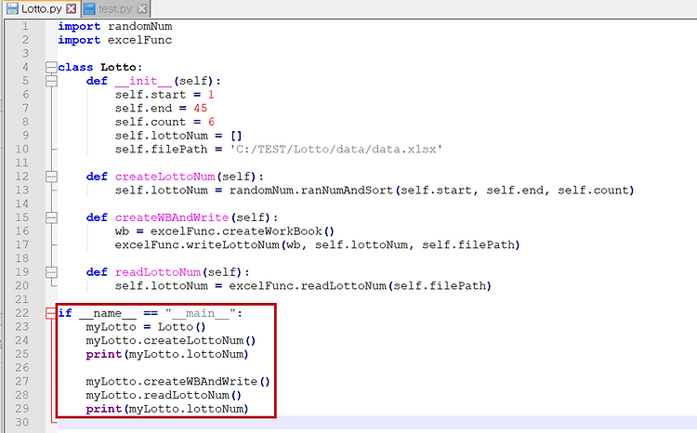Collapse the createWBAndWrite method fold marker
Viewport: 697px width, 433px height.
tap(51, 217)
